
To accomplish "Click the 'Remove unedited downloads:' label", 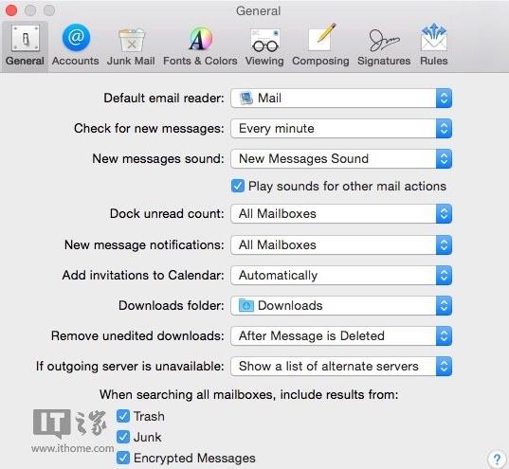I will 137,335.
